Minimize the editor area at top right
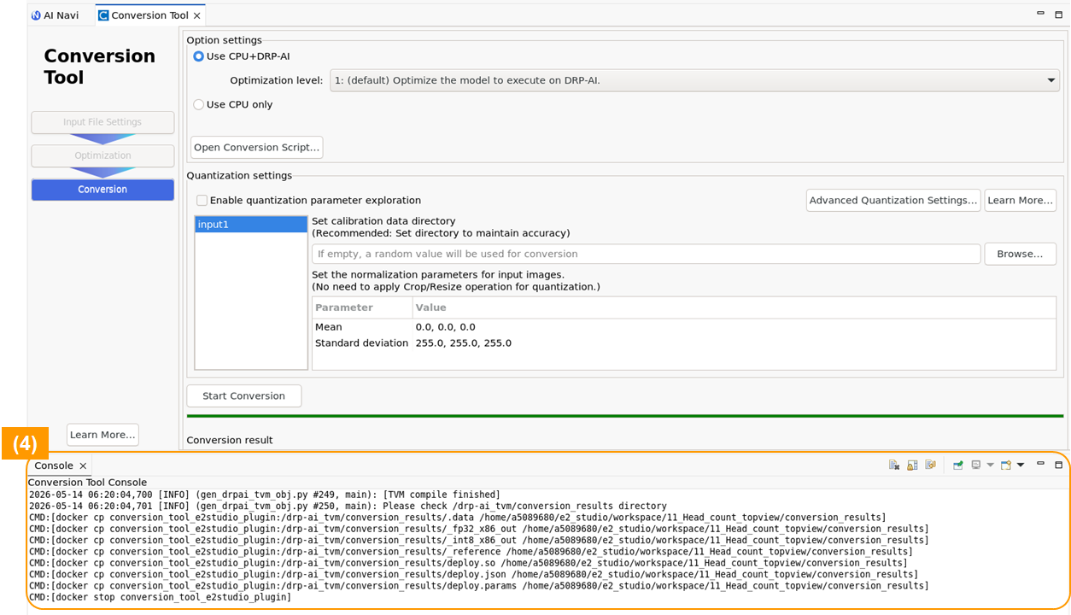The image size is (1071, 615). [x=1040, y=14]
